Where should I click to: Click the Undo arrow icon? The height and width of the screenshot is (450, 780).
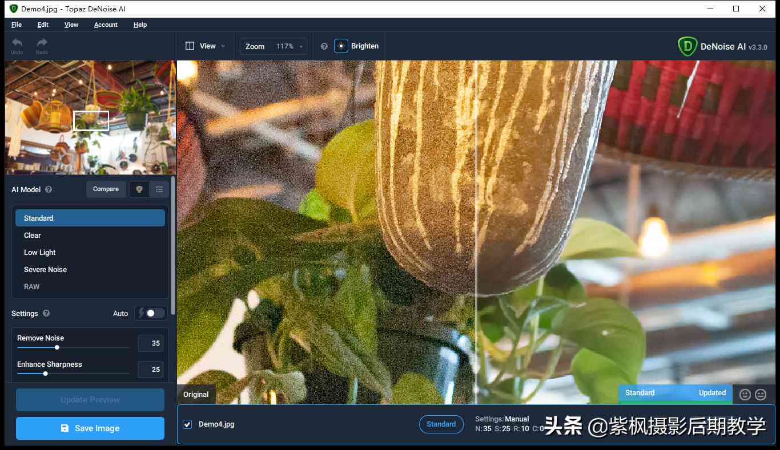[x=17, y=43]
